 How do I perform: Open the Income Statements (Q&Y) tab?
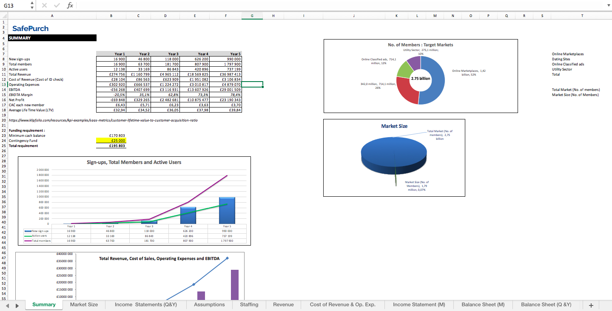coord(146,305)
